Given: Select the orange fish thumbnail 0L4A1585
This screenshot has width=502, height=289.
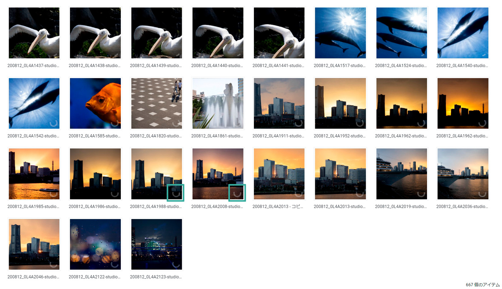Looking at the screenshot, I should point(95,103).
